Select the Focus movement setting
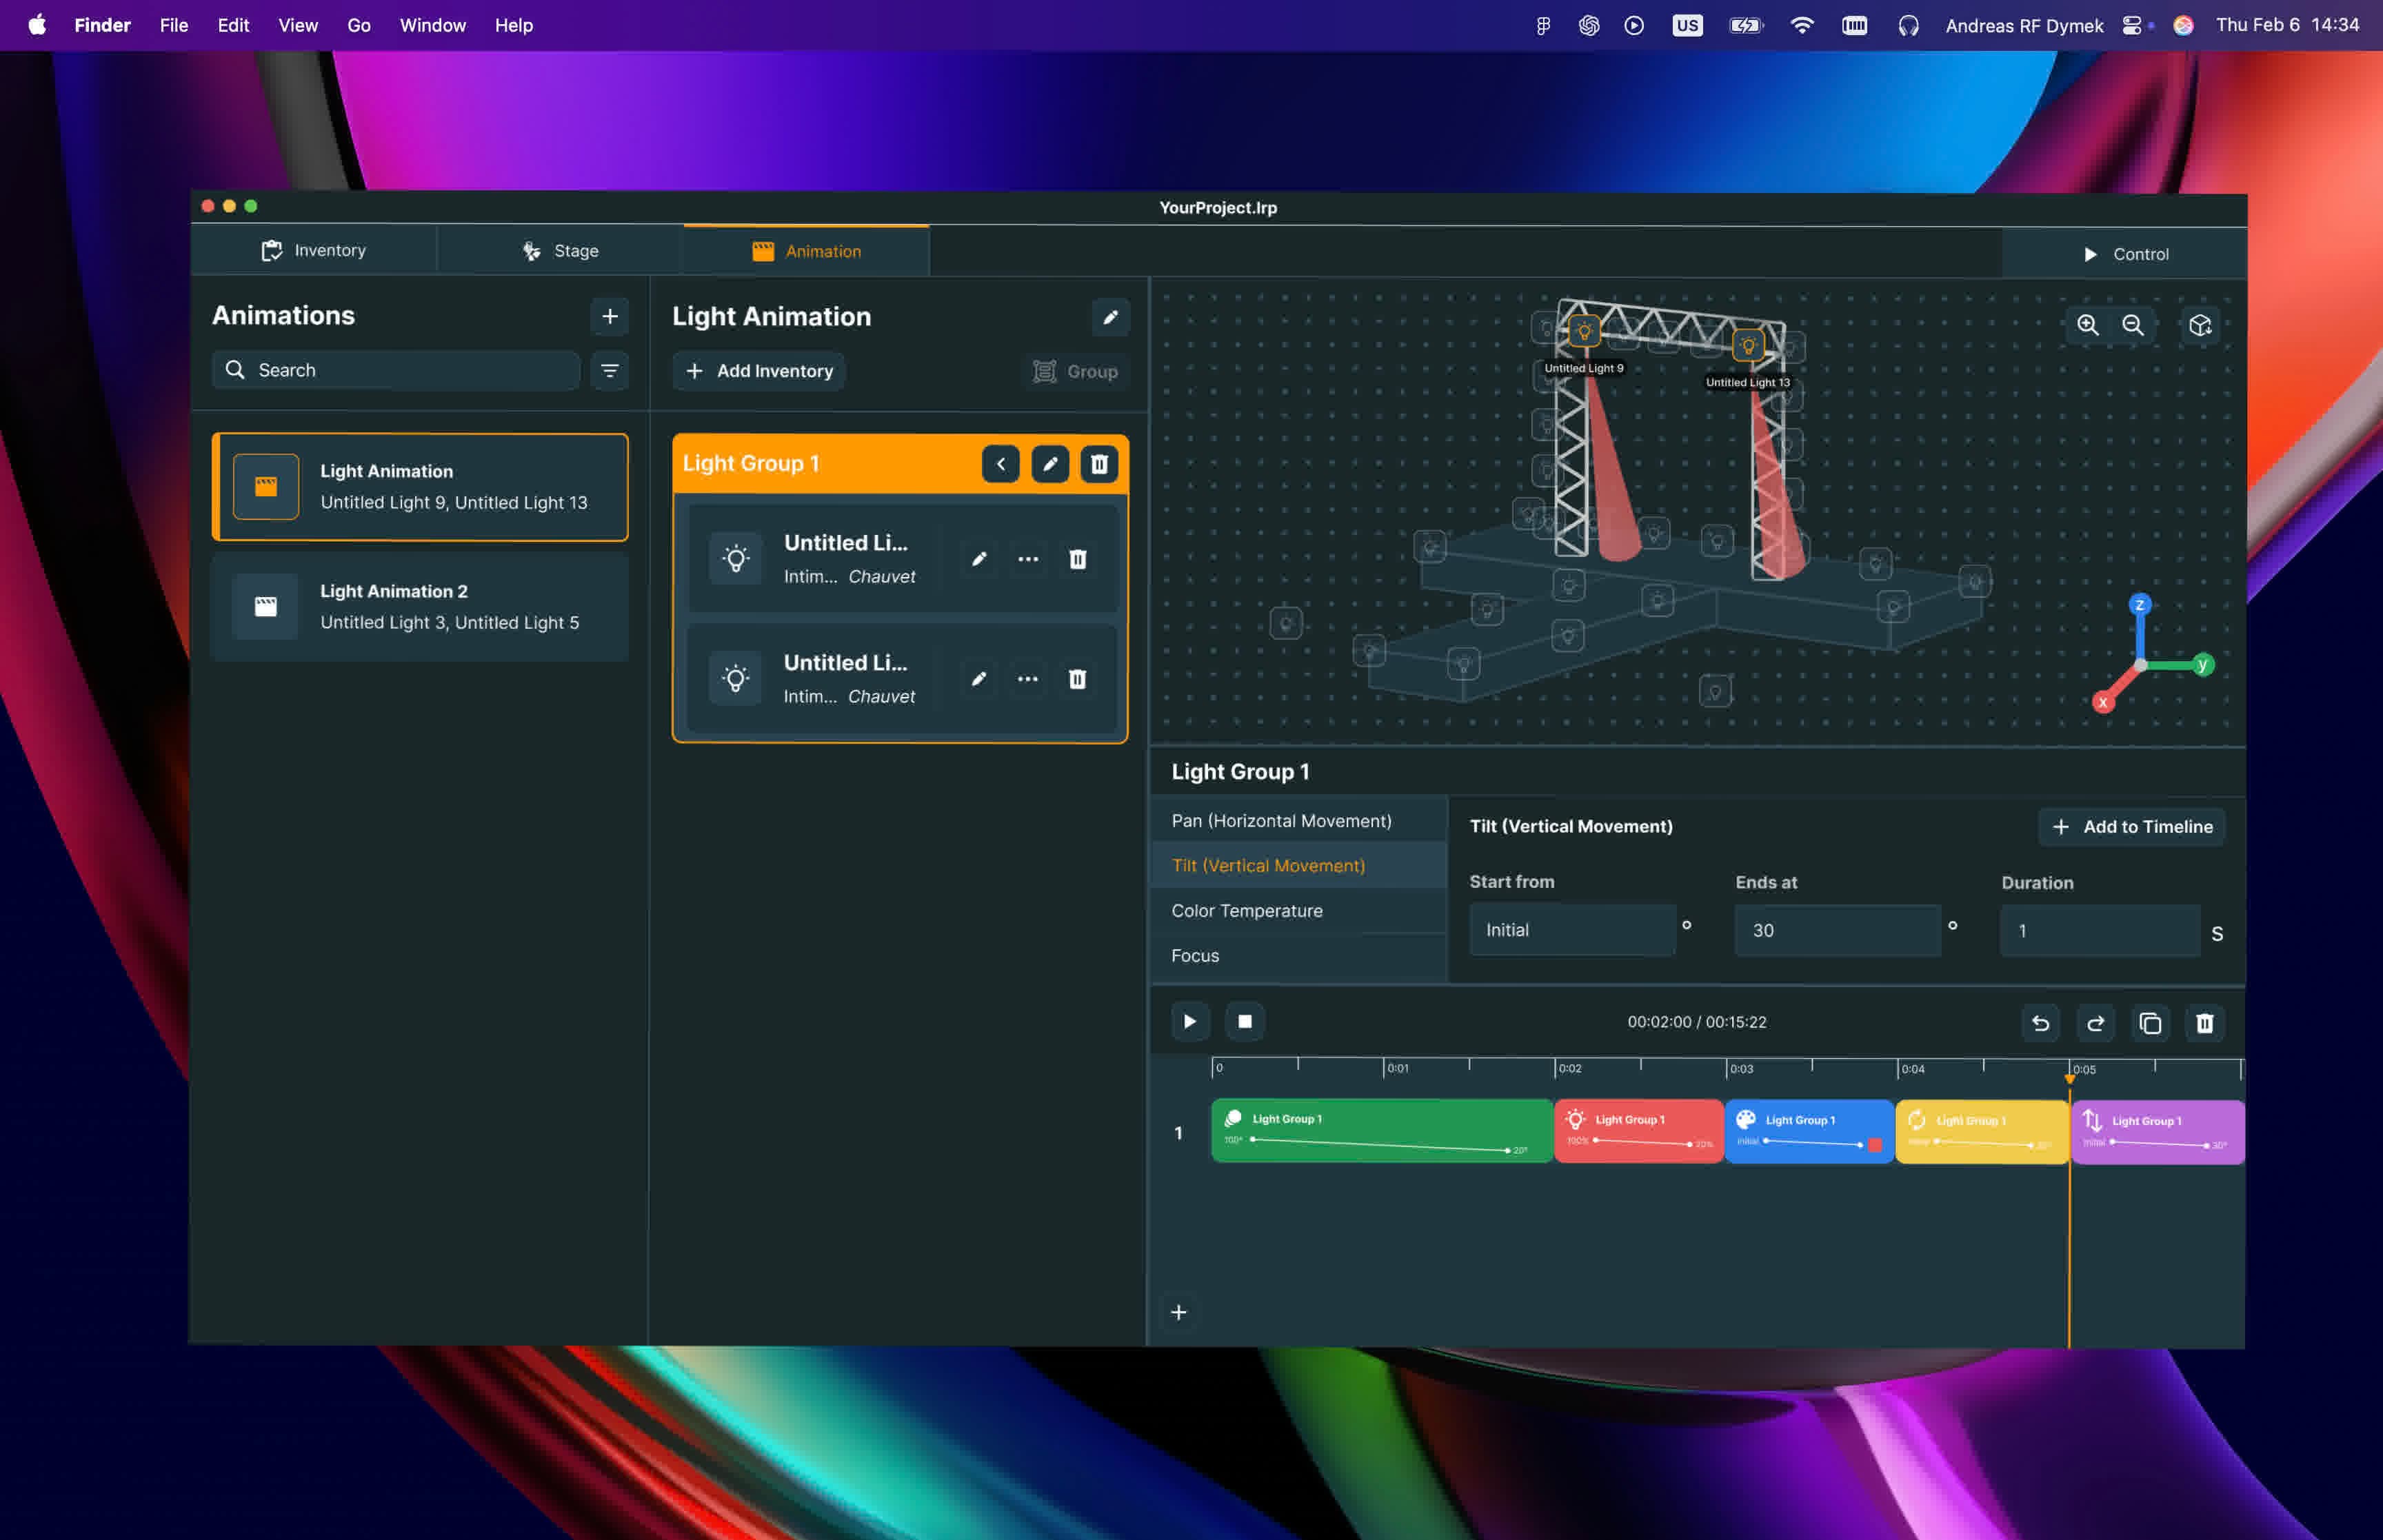 pyautogui.click(x=1194, y=956)
